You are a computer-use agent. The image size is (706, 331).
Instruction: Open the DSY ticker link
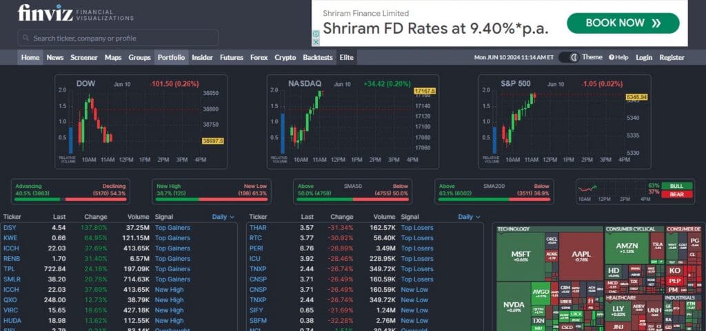(x=10, y=228)
